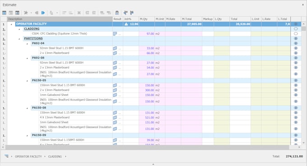Toggle eye icon for PA150-08 row
This screenshot has height=166, width=307.
click(x=296, y=108)
